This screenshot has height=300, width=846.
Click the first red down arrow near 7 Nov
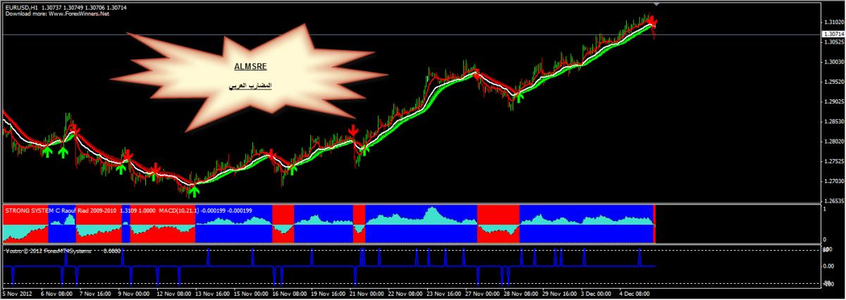pos(75,131)
